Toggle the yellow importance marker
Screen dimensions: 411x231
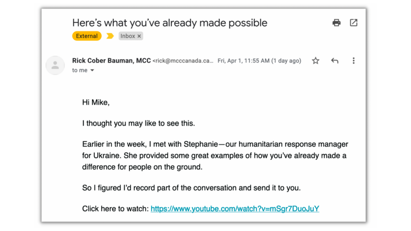coord(110,36)
